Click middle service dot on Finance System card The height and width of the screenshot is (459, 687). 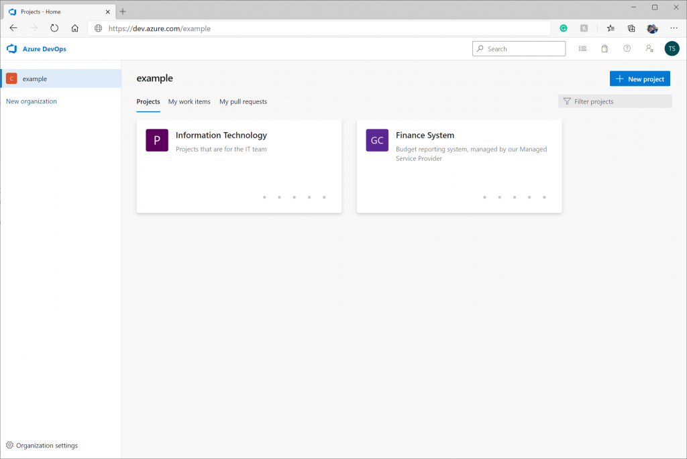[x=515, y=197]
